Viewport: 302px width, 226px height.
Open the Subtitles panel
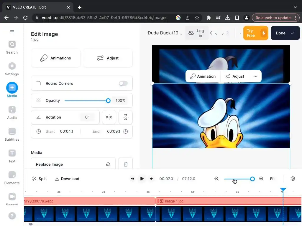coord(12,134)
